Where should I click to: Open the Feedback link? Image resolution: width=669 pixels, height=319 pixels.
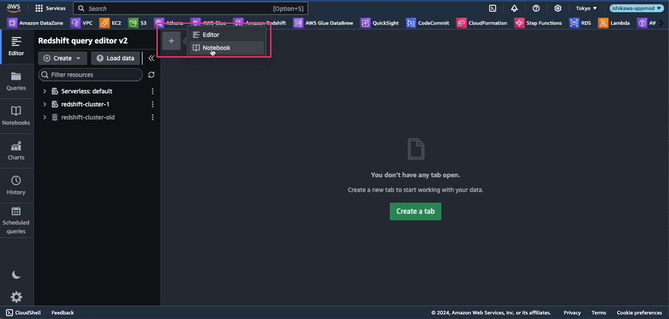pyautogui.click(x=63, y=313)
